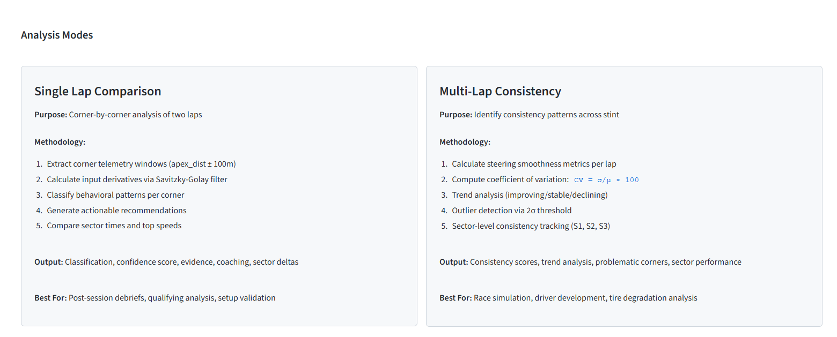Viewport: 837px width, 337px height.
Task: Click Calculate steering smoothness metrics per lap
Action: pyautogui.click(x=538, y=164)
